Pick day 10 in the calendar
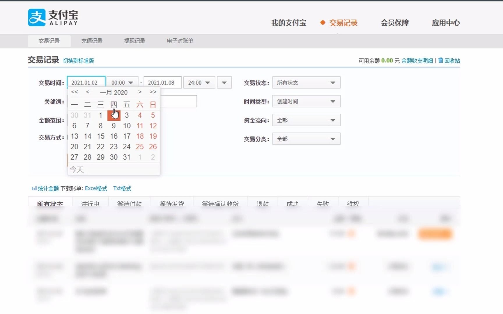The height and width of the screenshot is (314, 503). (x=127, y=126)
